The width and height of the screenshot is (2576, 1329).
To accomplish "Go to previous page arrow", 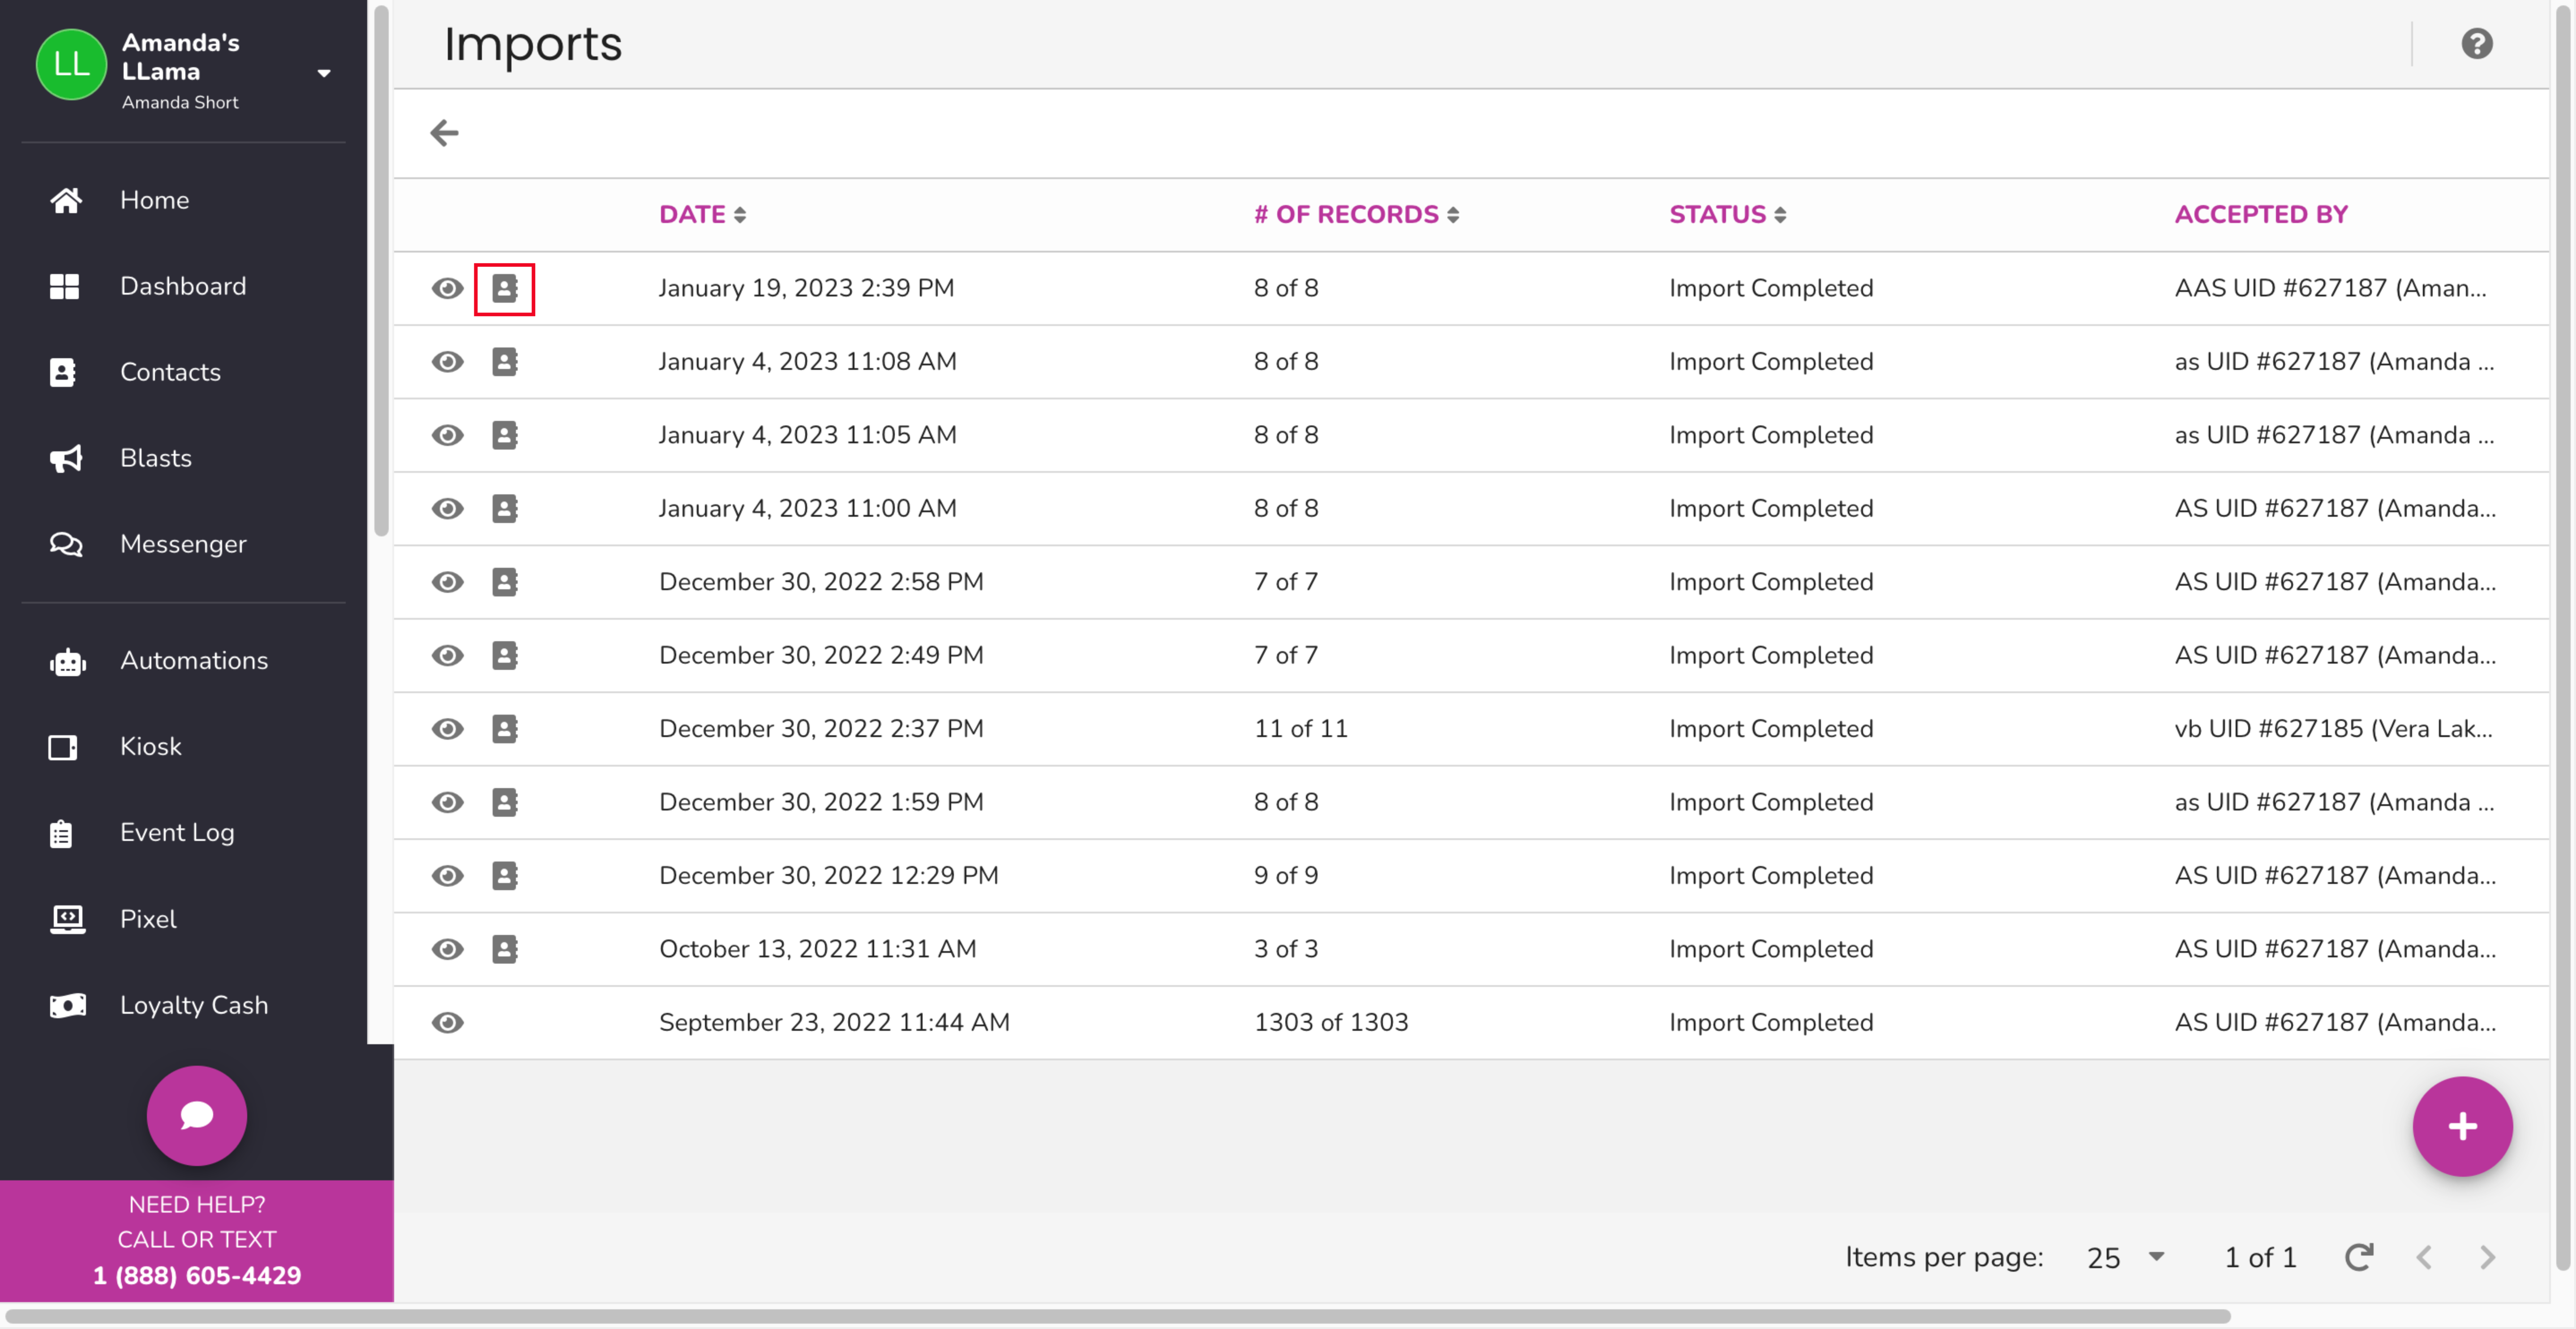I will tap(2424, 1257).
